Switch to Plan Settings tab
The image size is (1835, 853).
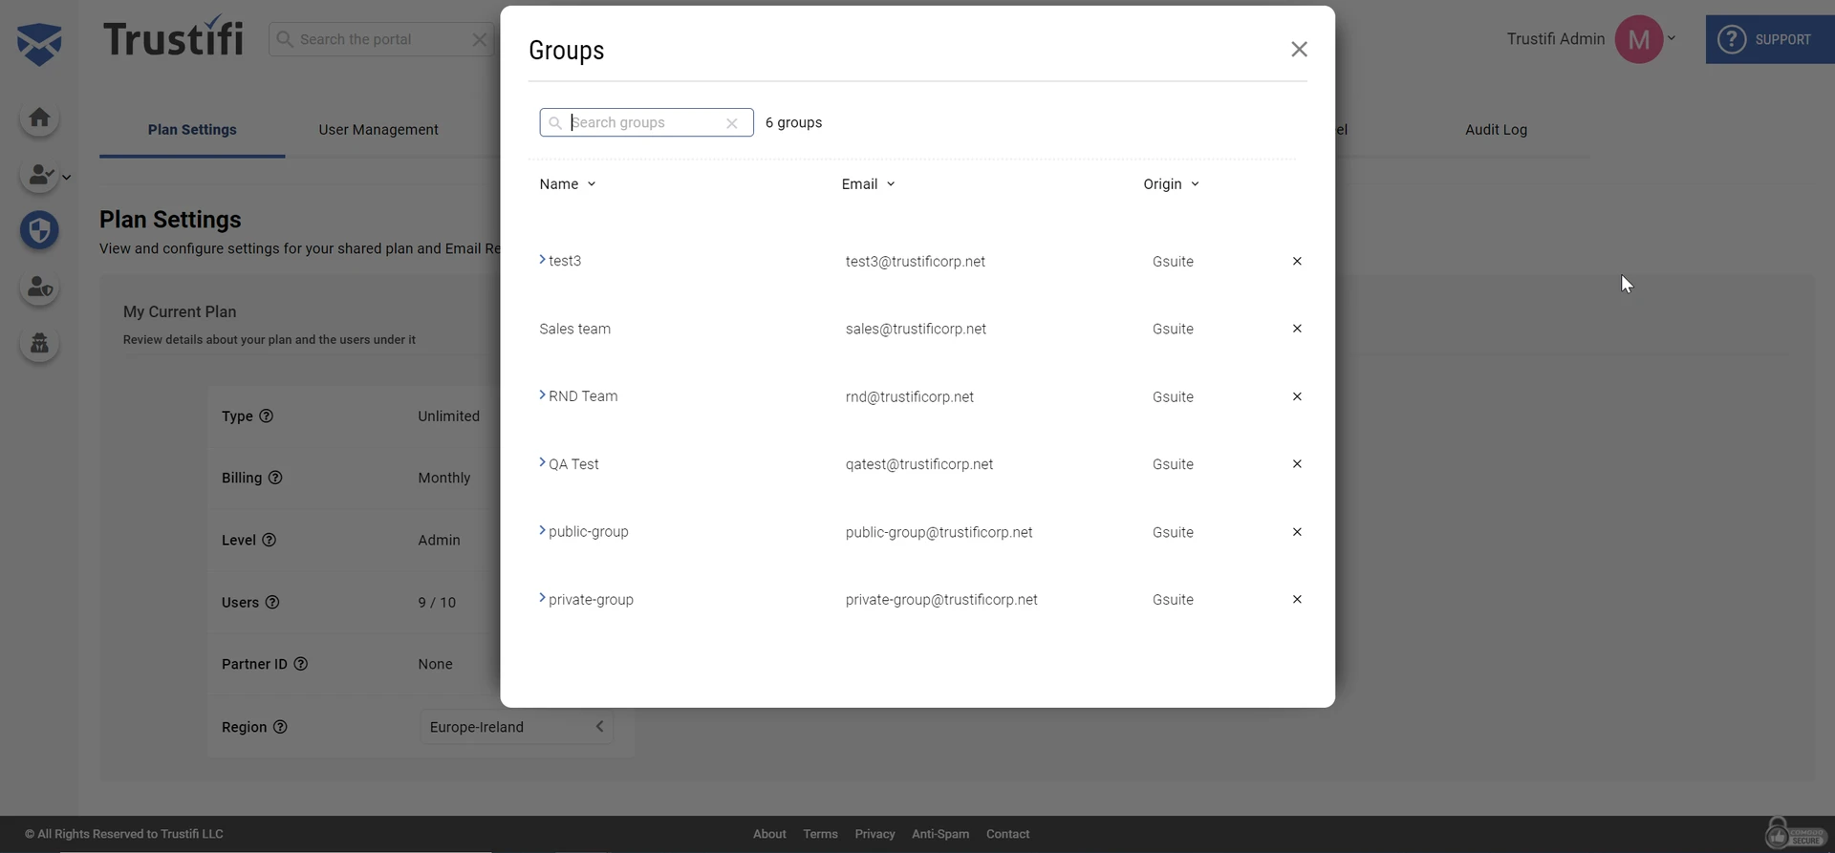click(192, 130)
